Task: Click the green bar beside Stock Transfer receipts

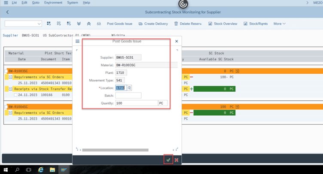Action: [x=214, y=89]
